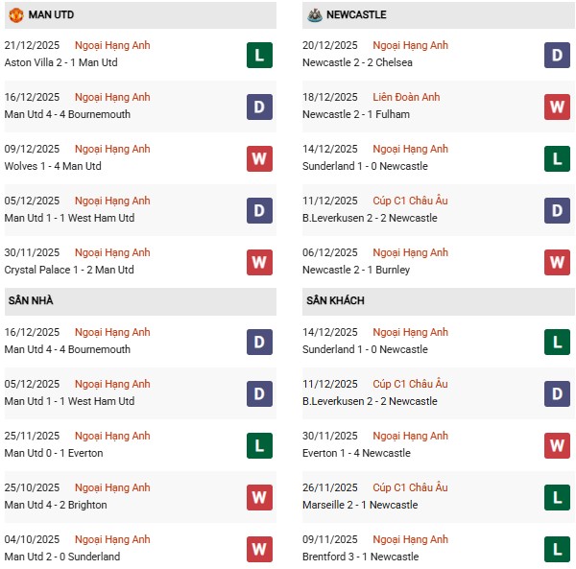Open Cúp C1 Châu Âu link for Marseille match
This screenshot has height=569, width=576.
[411, 487]
